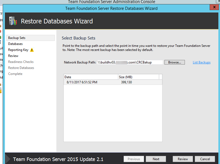Click the Next button
The image size is (220, 164).
pyautogui.click(x=156, y=159)
